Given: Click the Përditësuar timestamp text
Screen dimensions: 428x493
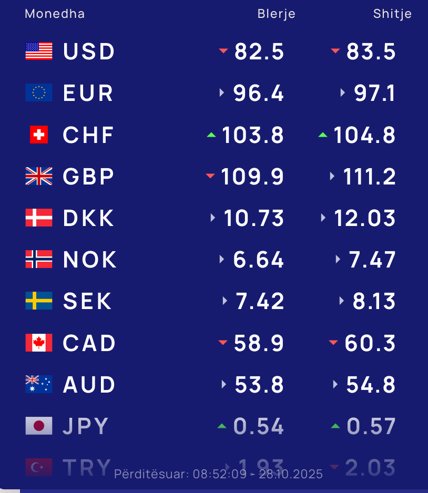Looking at the screenshot, I should [x=218, y=474].
